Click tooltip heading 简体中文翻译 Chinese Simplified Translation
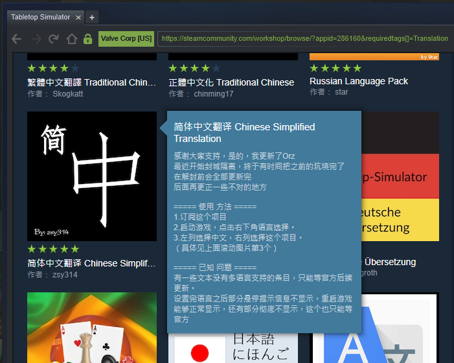 coord(244,133)
